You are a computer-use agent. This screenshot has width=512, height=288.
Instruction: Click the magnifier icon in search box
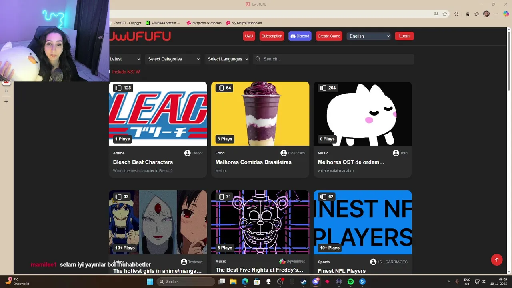tap(258, 59)
